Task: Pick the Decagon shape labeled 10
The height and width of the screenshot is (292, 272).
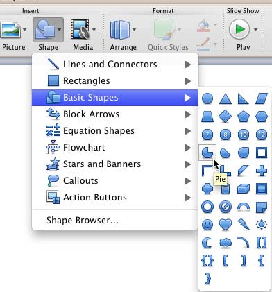Action: (244, 135)
